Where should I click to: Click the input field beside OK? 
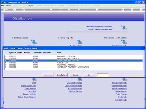point(103,75)
